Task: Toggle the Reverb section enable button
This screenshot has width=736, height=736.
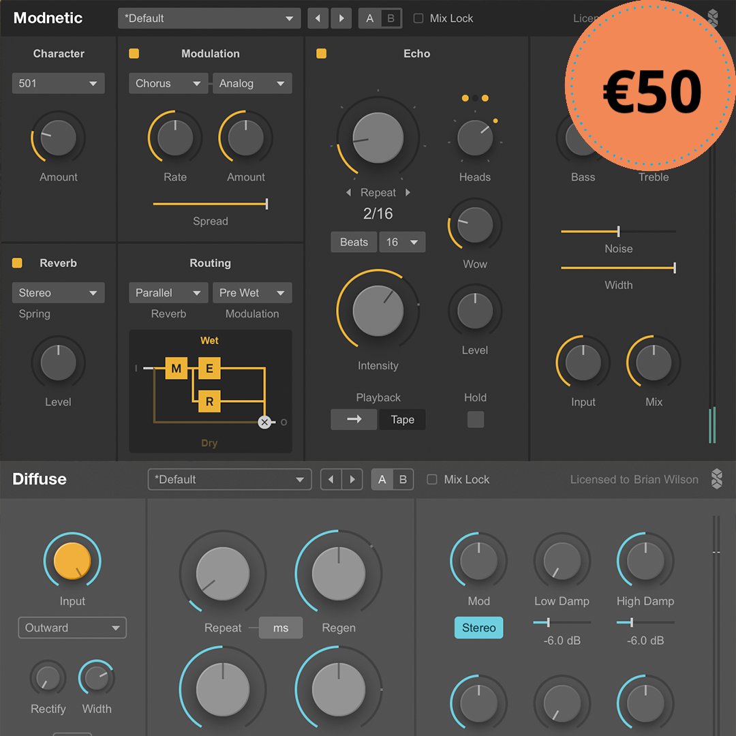Action: click(x=17, y=263)
